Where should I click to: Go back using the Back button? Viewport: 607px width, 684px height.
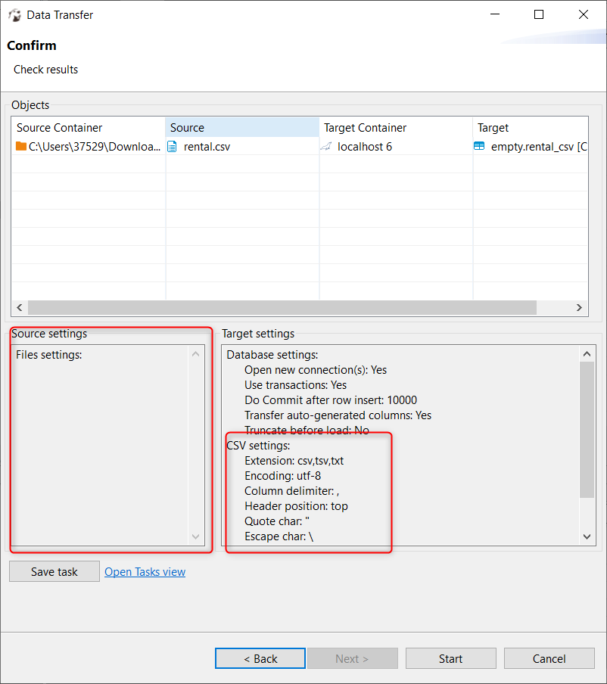click(260, 658)
